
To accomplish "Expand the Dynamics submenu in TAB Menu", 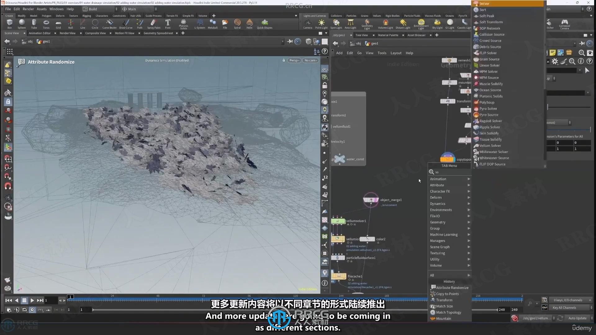I will (x=450, y=204).
